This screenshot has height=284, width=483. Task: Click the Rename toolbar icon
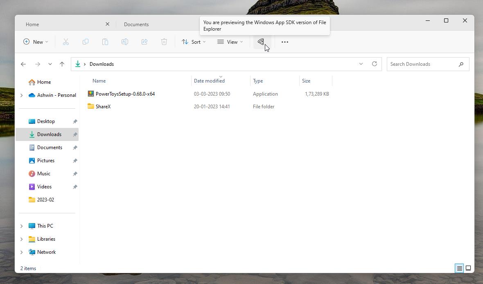125,42
